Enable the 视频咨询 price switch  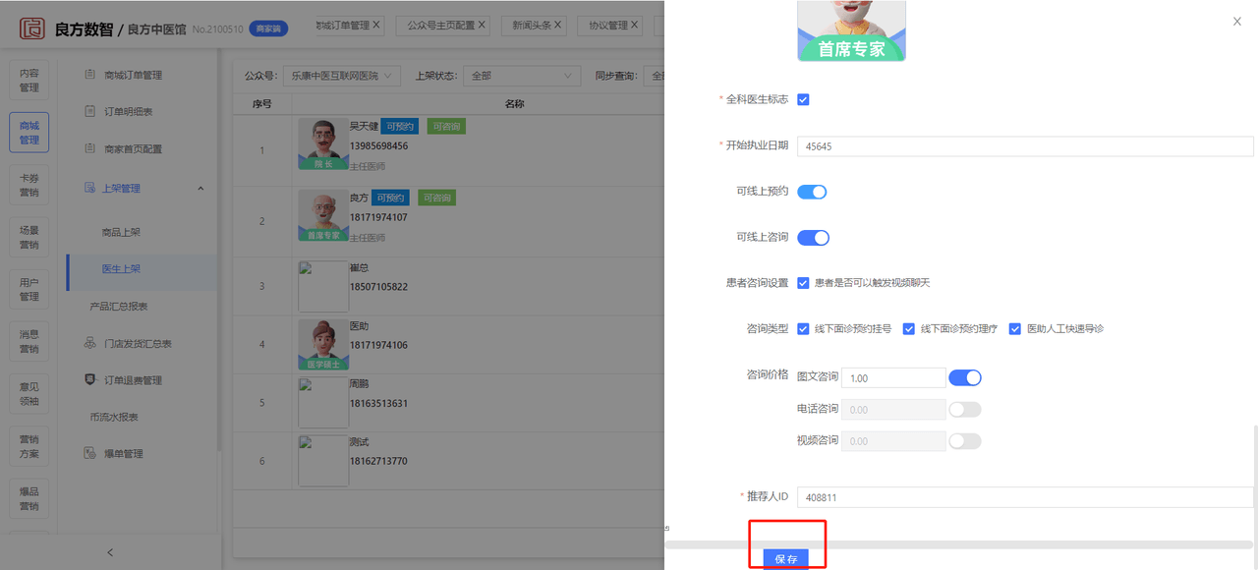pyautogui.click(x=965, y=440)
